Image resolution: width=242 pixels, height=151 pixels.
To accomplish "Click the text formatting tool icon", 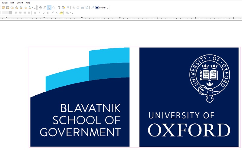I will pyautogui.click(x=68, y=8).
